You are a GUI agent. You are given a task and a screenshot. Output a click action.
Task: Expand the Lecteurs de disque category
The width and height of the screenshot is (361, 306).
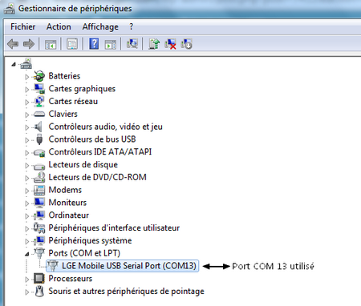[27, 165]
